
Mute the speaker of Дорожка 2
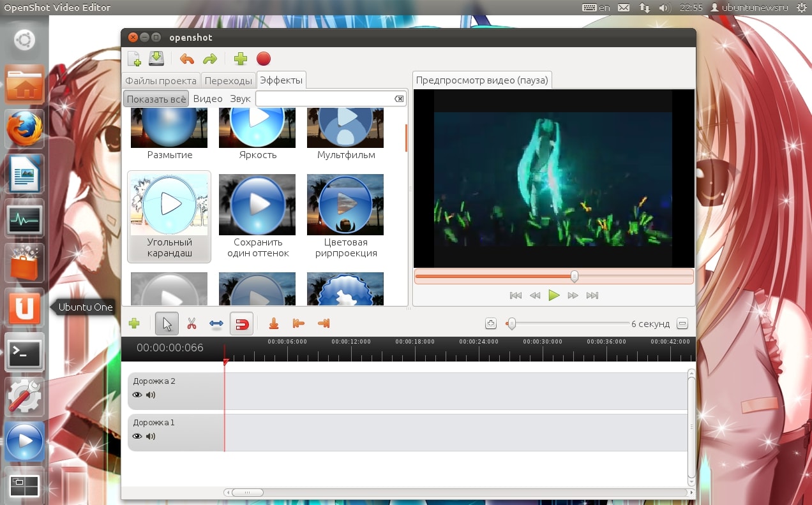(151, 395)
